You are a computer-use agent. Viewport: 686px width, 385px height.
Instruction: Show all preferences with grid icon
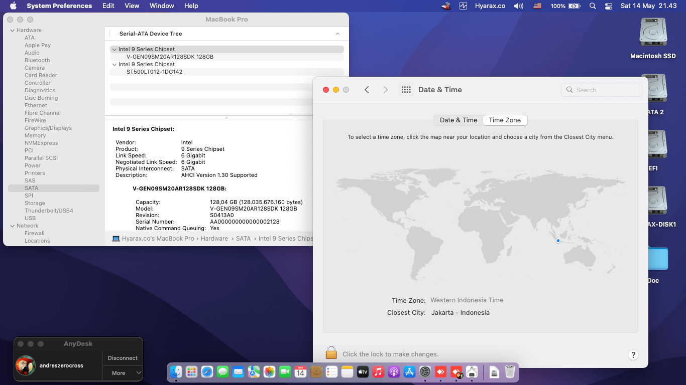coord(406,90)
